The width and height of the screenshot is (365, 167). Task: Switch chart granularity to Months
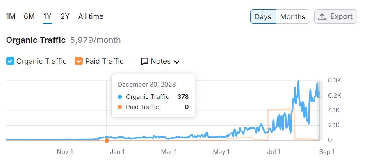coord(292,17)
